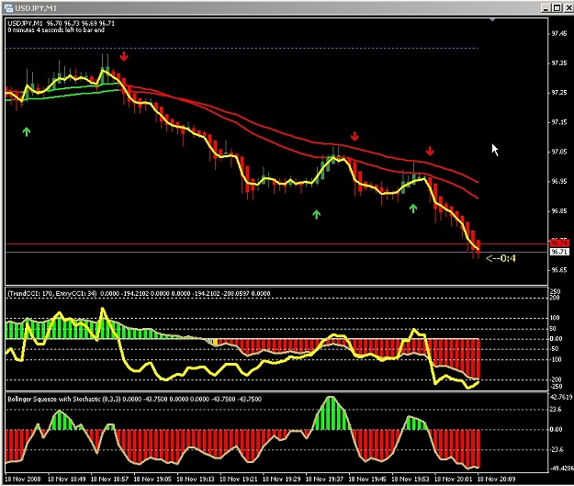Viewport: 574px width, 486px height.
Task: Click the '18 Nov 19:05' time label
Action: pos(152,479)
